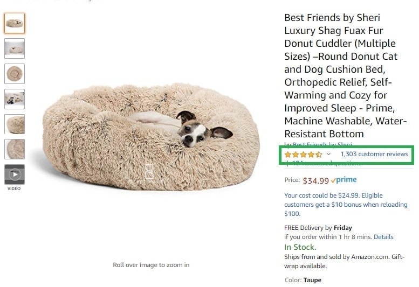Click the Details link for delivery
The width and height of the screenshot is (419, 287).
(x=383, y=237)
